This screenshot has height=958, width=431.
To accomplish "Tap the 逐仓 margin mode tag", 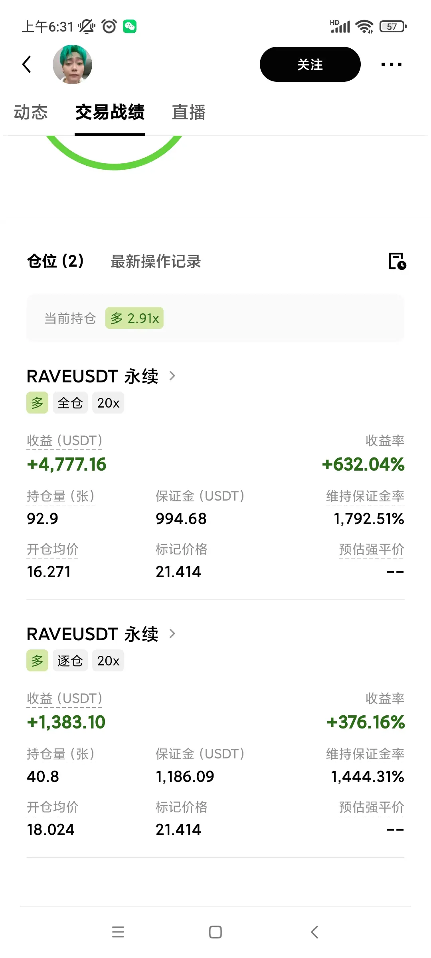I will [70, 661].
